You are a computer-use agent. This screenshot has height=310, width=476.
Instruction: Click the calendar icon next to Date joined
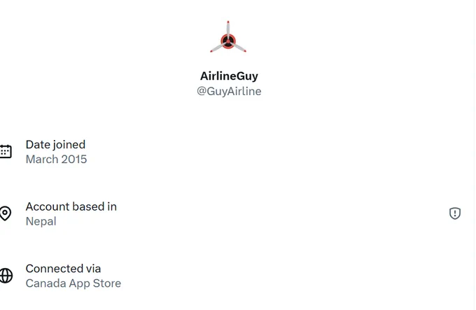(6, 151)
